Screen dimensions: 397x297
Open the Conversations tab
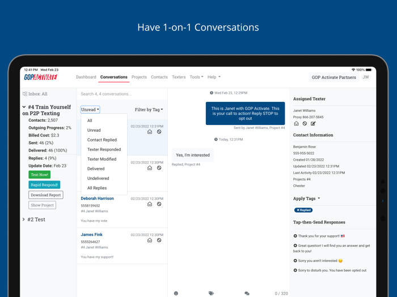point(113,77)
